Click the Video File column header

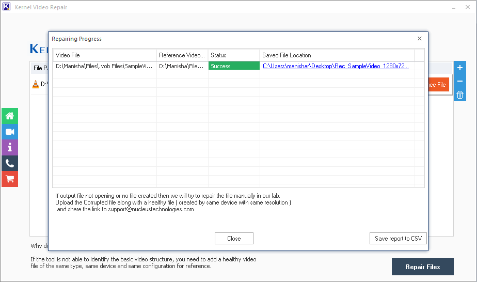click(105, 55)
